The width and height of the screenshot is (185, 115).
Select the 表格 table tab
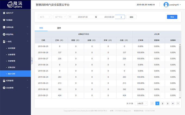coord(41,28)
